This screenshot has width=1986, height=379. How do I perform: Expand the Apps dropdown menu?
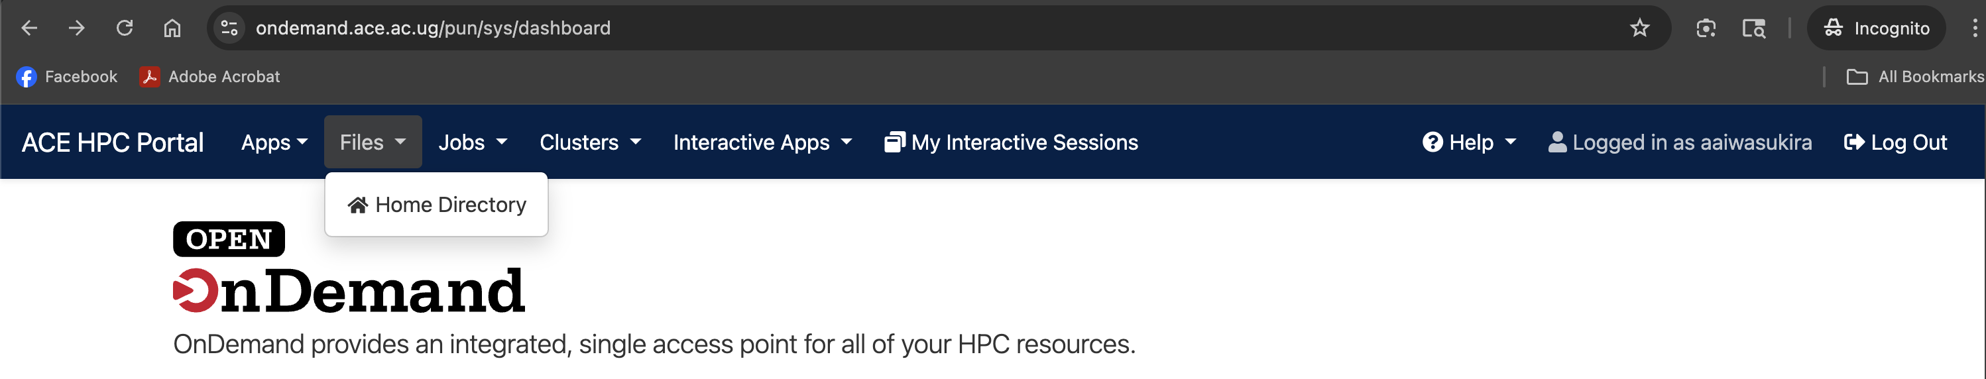point(274,142)
